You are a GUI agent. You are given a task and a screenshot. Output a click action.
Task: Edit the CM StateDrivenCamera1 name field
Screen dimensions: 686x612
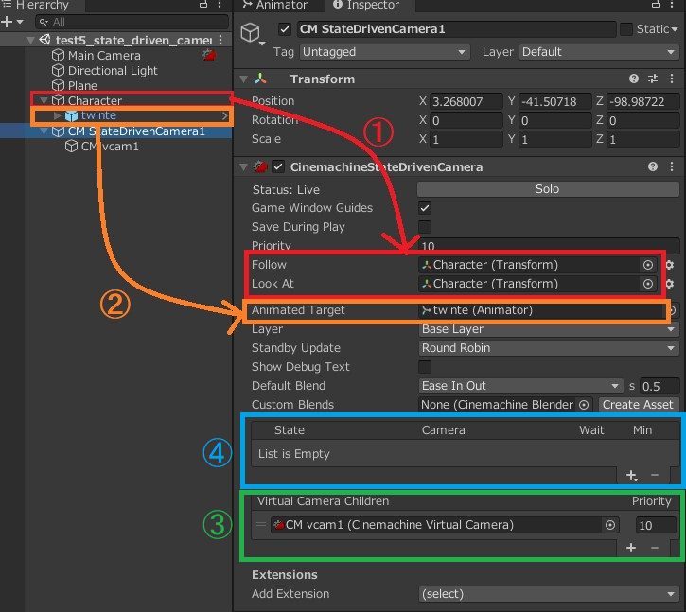(x=456, y=29)
